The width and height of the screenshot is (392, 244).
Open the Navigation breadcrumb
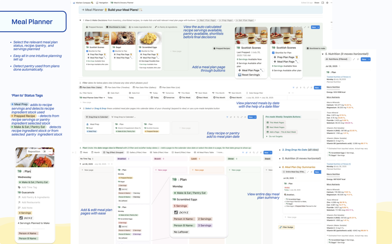(102, 3)
